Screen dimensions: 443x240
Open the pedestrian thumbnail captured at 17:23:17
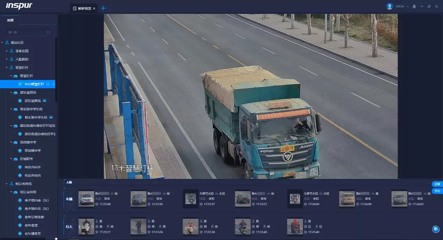click(x=86, y=226)
